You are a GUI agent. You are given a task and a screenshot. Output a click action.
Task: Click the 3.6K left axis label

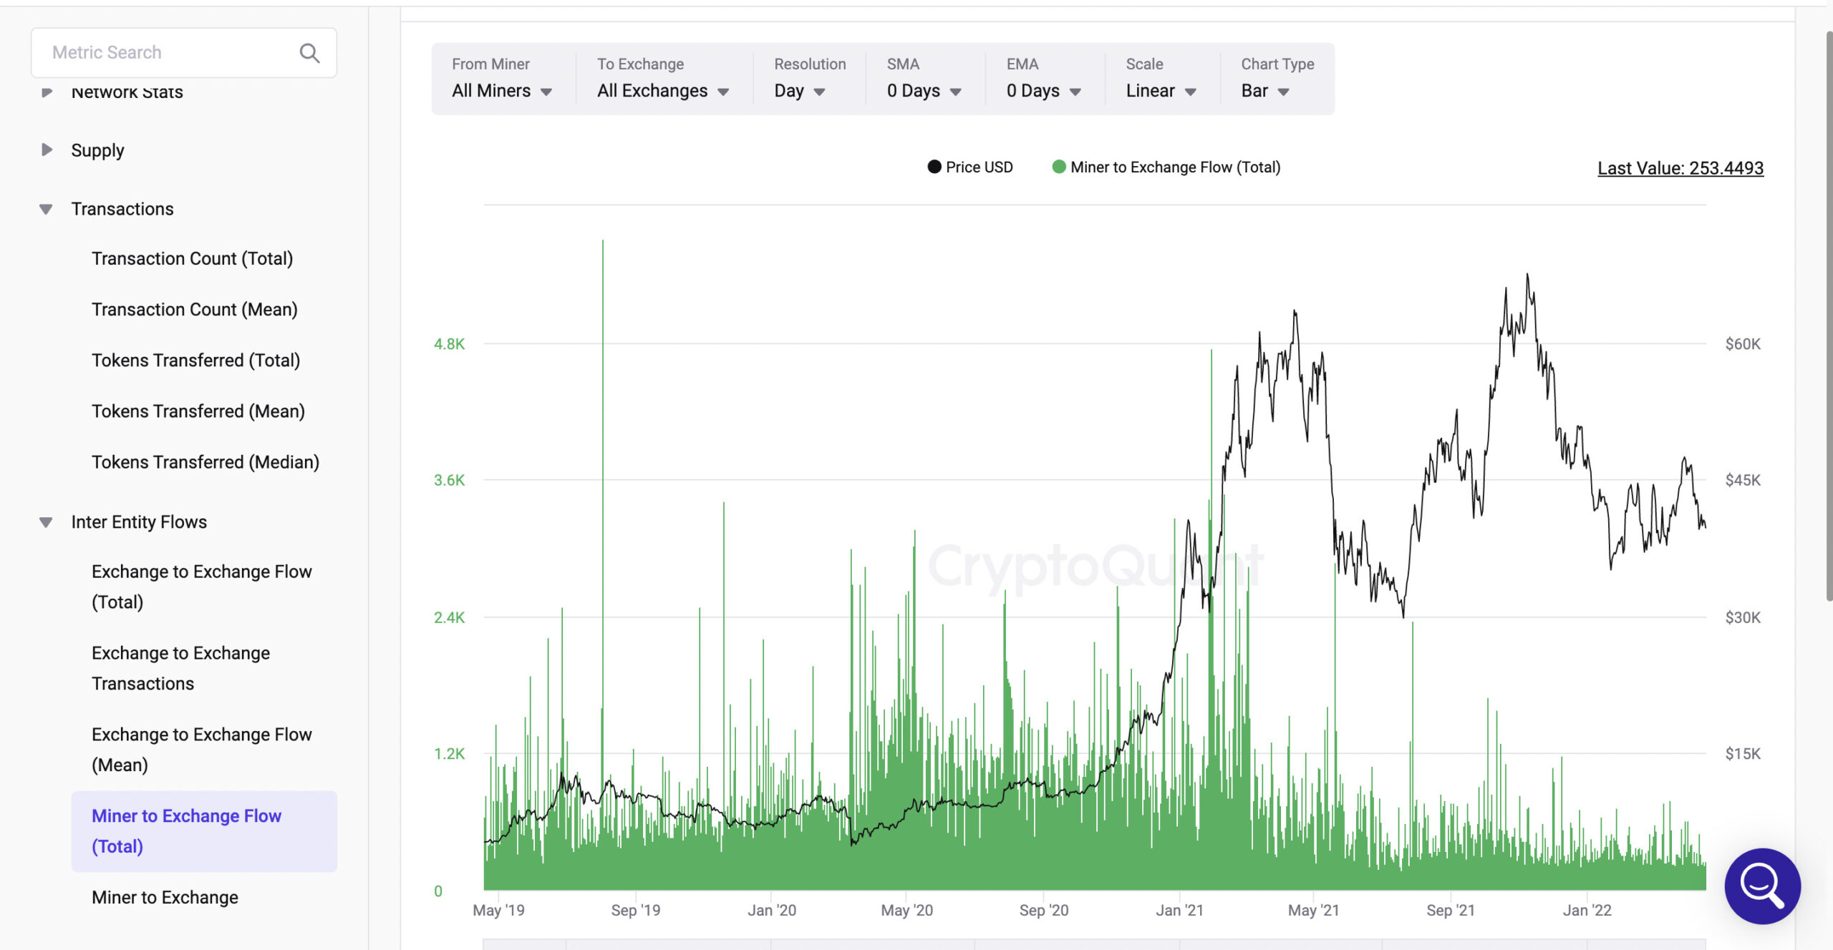[449, 480]
